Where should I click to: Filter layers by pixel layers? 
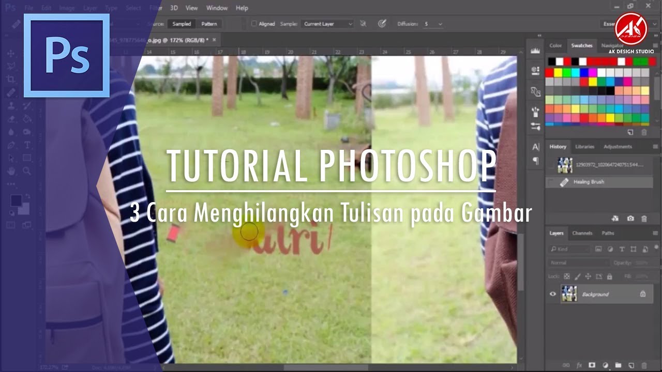598,249
